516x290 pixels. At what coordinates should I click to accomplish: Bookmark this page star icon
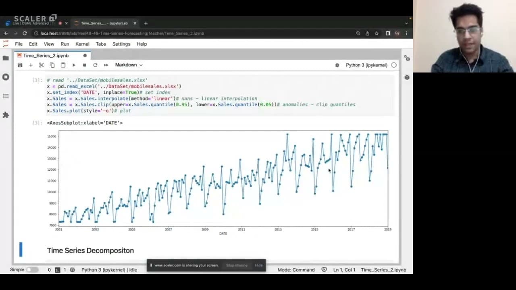(x=377, y=33)
